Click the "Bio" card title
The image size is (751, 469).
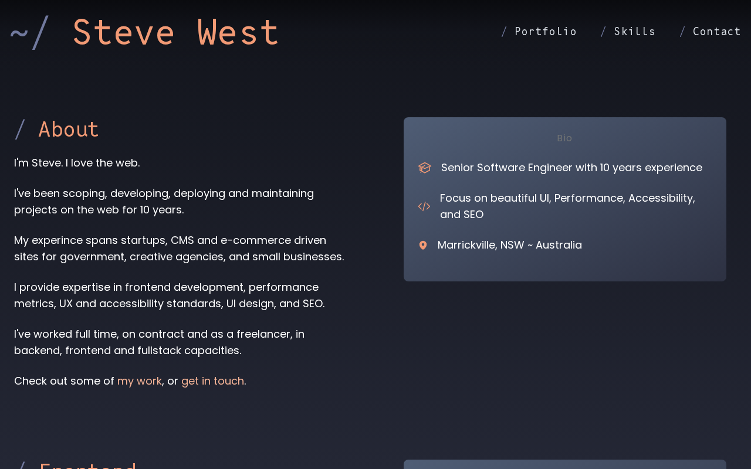click(x=564, y=138)
